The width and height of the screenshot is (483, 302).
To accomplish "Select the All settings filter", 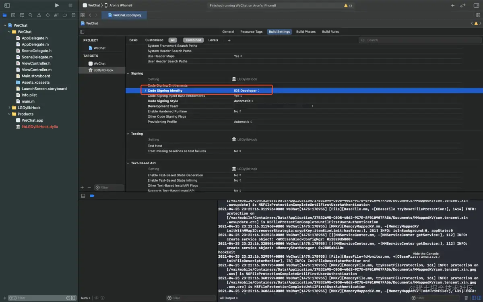I will (173, 40).
